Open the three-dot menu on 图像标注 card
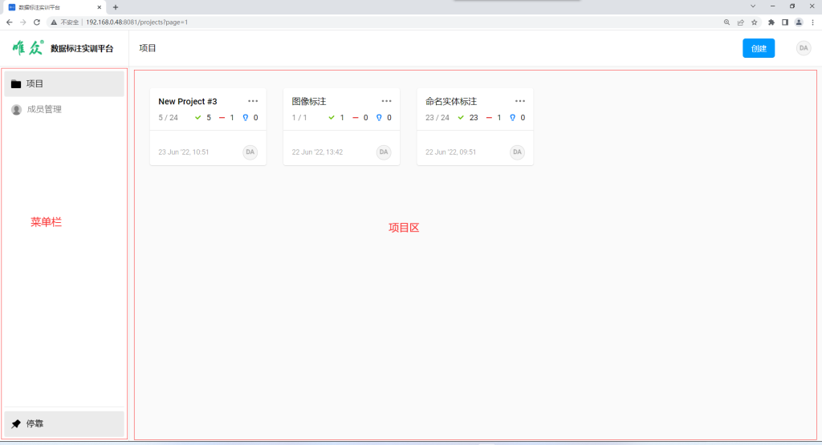822x445 pixels. tap(386, 101)
